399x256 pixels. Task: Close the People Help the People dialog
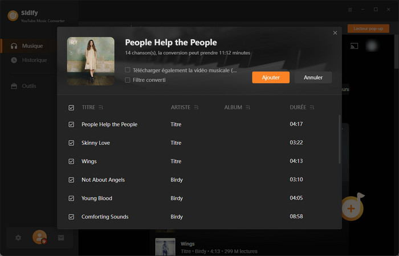335,33
